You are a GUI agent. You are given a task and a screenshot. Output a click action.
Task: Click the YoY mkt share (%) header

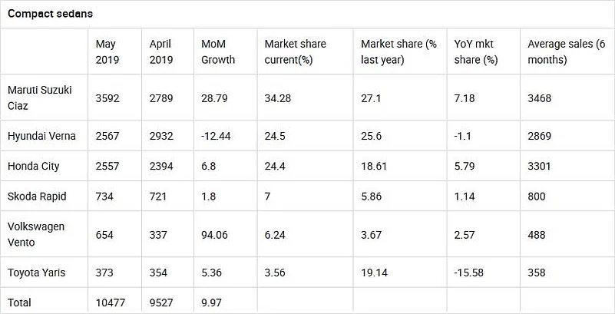click(475, 51)
